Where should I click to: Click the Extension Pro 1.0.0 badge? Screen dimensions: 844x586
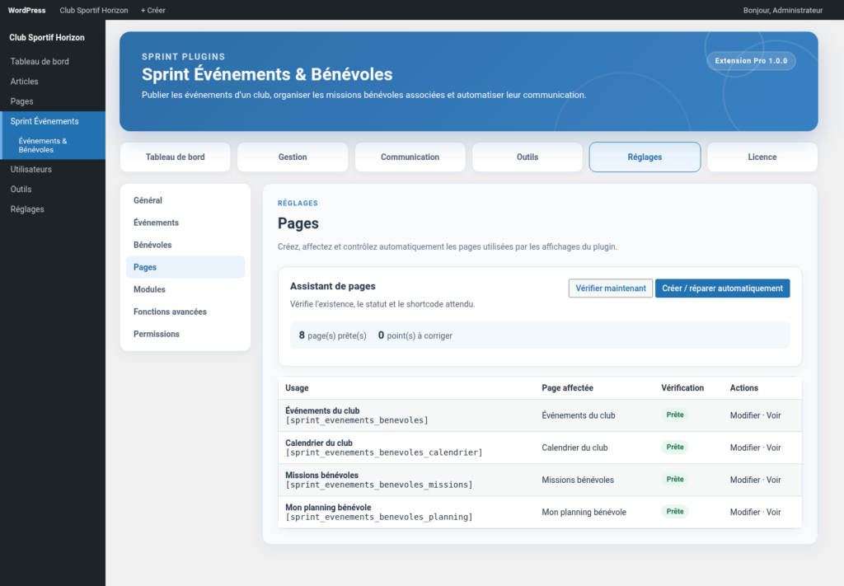coord(751,61)
